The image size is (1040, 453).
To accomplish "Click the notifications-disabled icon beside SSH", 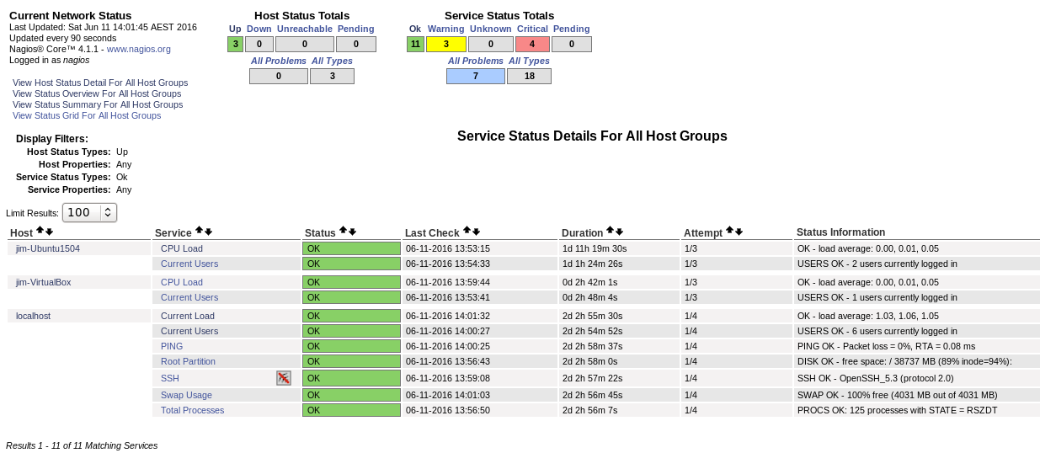I will [284, 378].
